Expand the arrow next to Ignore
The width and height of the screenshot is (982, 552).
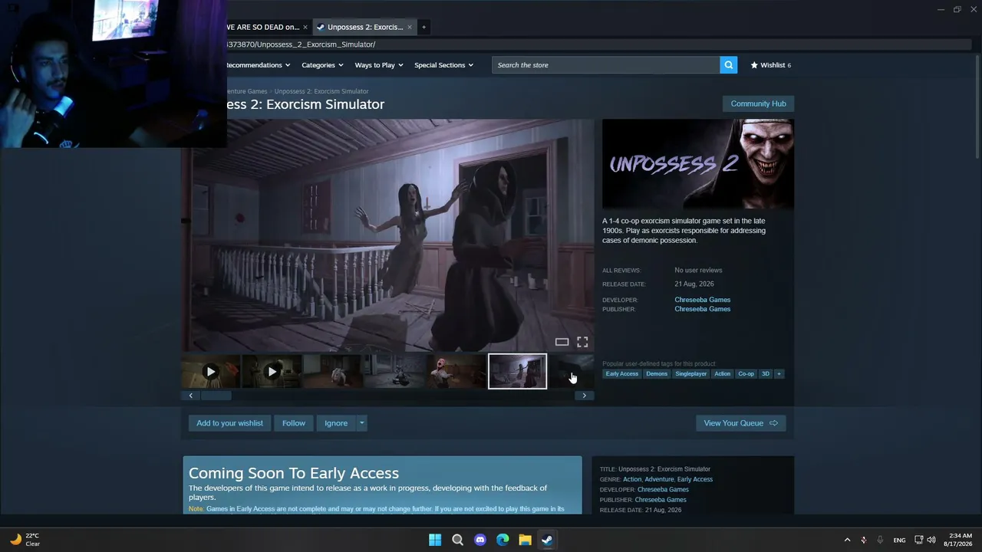click(x=361, y=423)
